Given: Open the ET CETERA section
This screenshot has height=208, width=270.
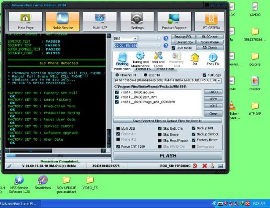Looking at the screenshot, I should [x=210, y=21].
